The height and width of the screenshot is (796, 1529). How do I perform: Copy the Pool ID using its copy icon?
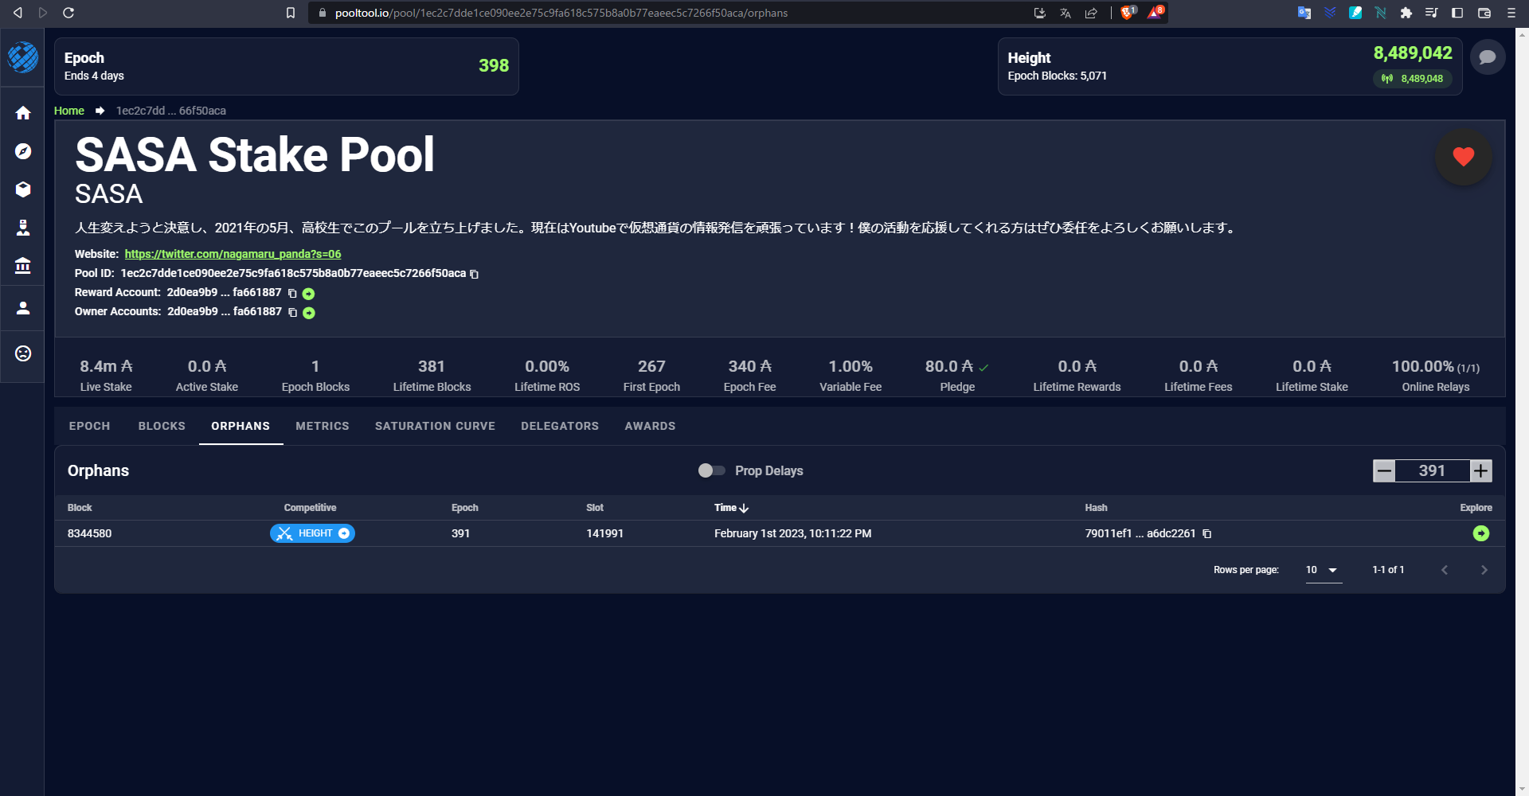tap(474, 273)
